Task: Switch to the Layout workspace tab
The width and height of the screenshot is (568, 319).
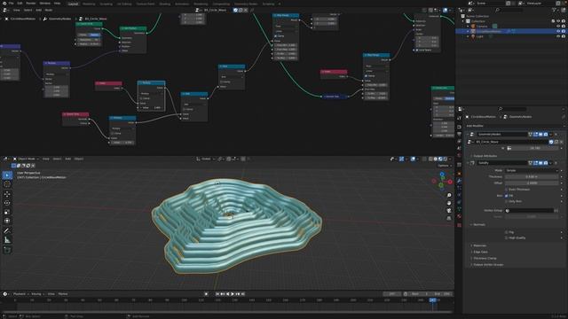Action: pyautogui.click(x=73, y=4)
